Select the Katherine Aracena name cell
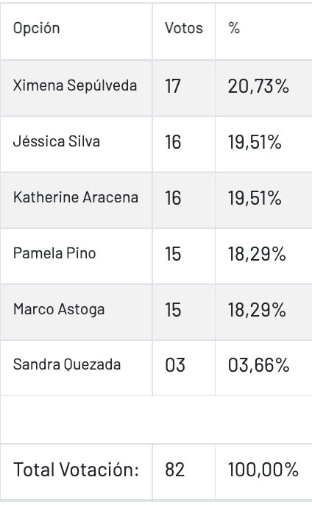 click(77, 200)
